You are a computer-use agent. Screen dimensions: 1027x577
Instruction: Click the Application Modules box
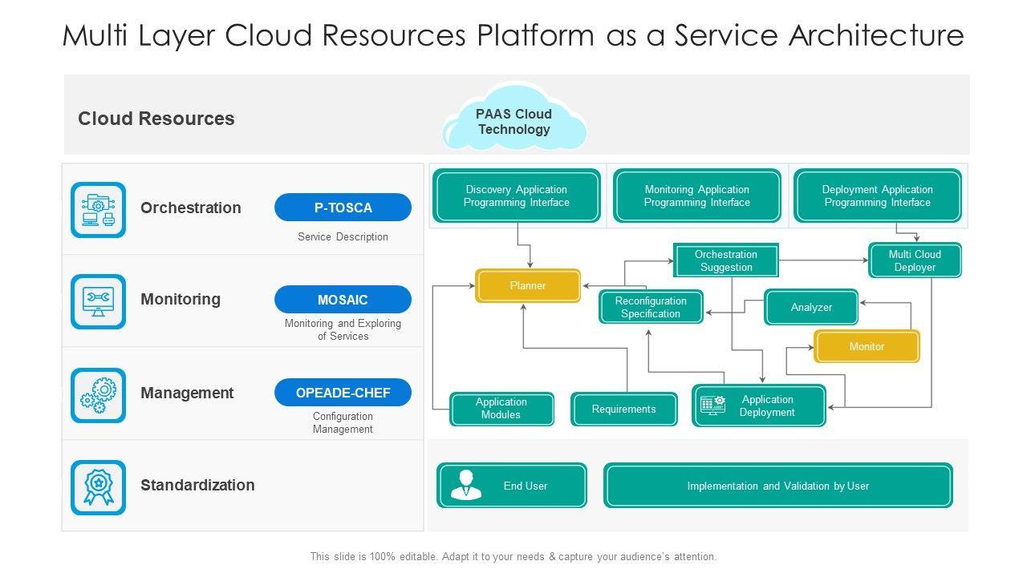[x=501, y=409]
